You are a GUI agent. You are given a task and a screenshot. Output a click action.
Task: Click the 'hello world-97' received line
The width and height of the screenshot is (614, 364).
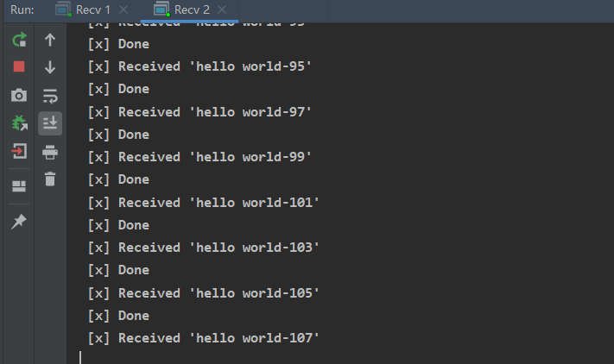point(199,112)
